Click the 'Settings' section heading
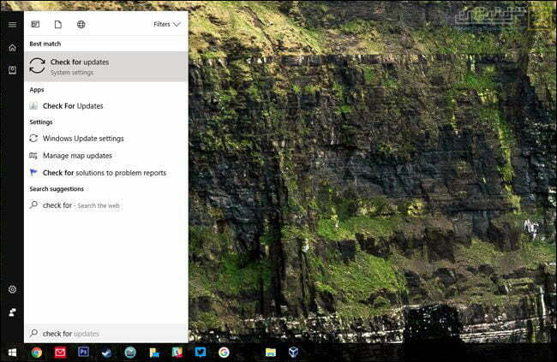Screen dimensions: 557x362 click(41, 122)
